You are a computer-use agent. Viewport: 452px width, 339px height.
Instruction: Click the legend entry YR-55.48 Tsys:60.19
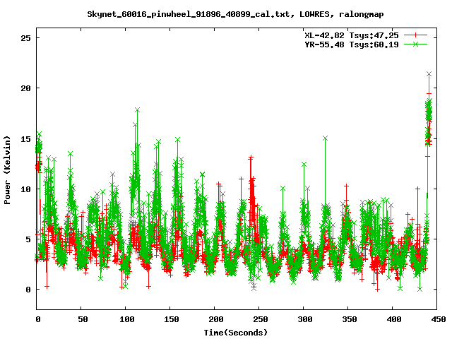[352, 44]
